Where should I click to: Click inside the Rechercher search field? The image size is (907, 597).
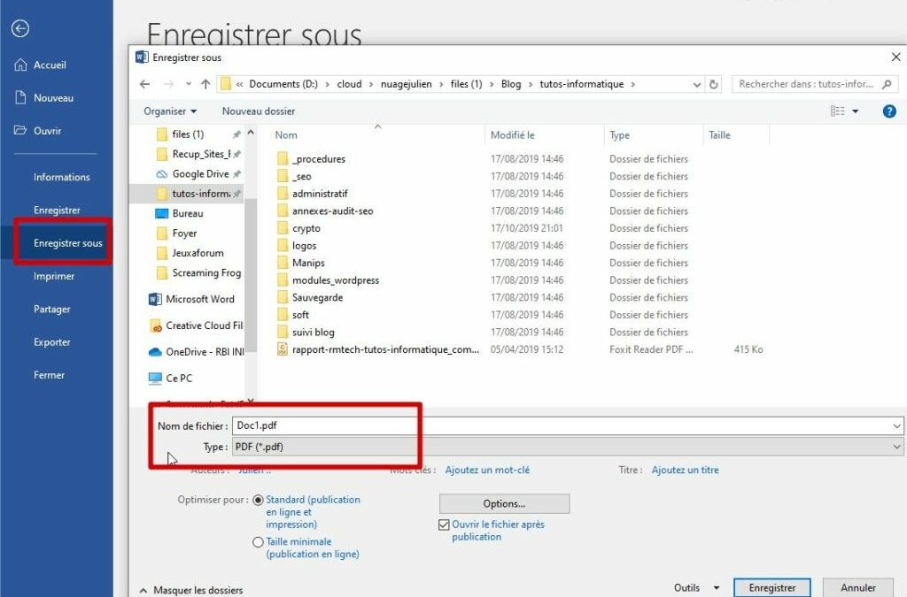tap(806, 84)
